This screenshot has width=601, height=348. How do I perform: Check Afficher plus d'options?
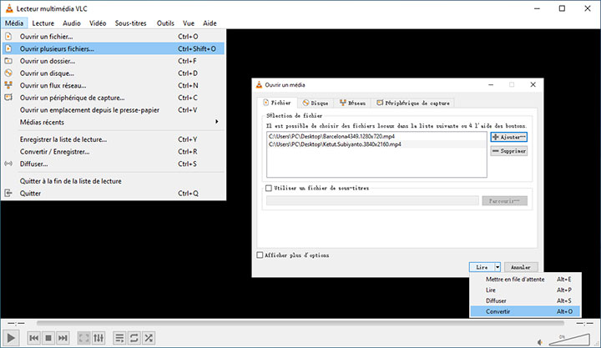[260, 255]
